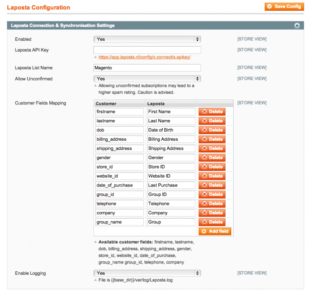Edit the Telephone Laposta field
Screen dimensions: 311x291
[171, 204]
